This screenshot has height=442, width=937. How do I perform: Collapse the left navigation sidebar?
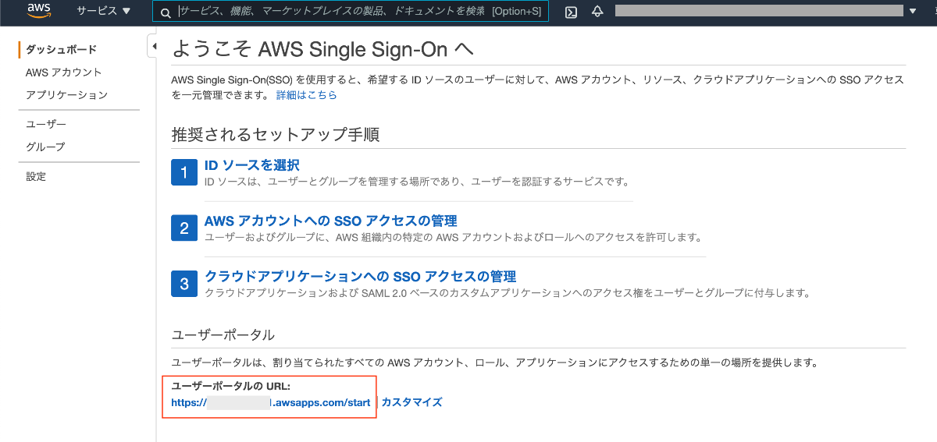(153, 47)
